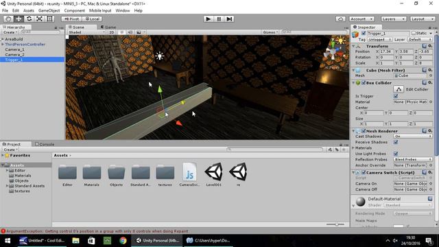
Task: Toggle 2D scene view mode
Action: [x=111, y=32]
